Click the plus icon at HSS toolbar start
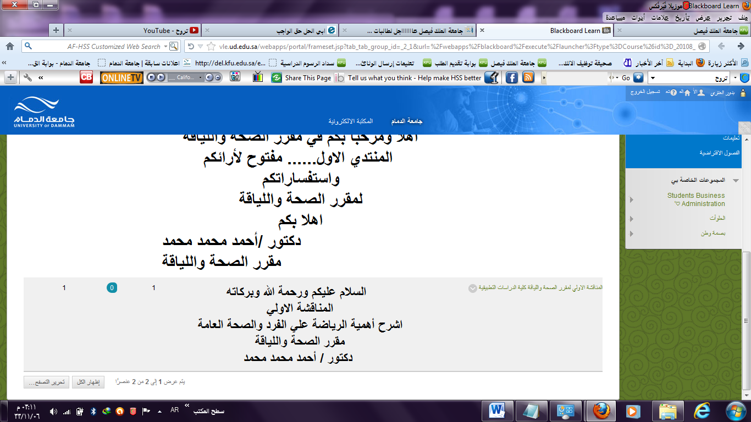Screen dimensions: 751x422 pyautogui.click(x=10, y=78)
